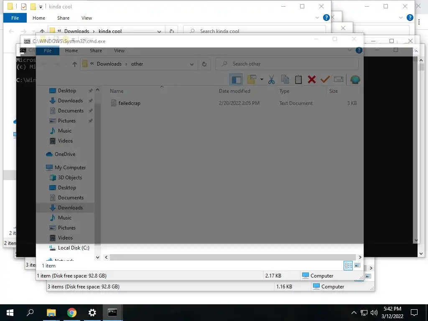Click the orange checkmark Properties icon
Viewport: 428px width, 321px height.
coord(325,79)
